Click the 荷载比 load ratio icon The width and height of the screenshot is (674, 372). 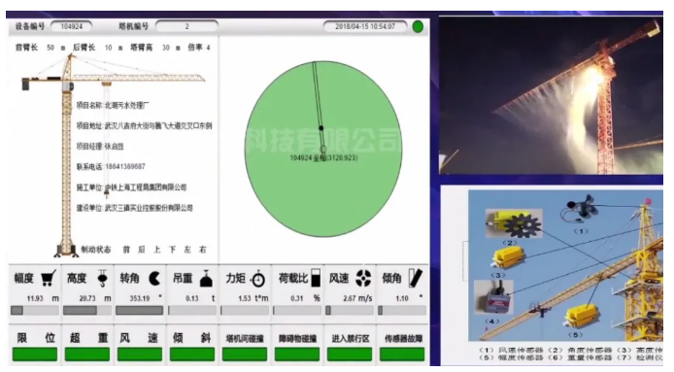click(x=316, y=278)
